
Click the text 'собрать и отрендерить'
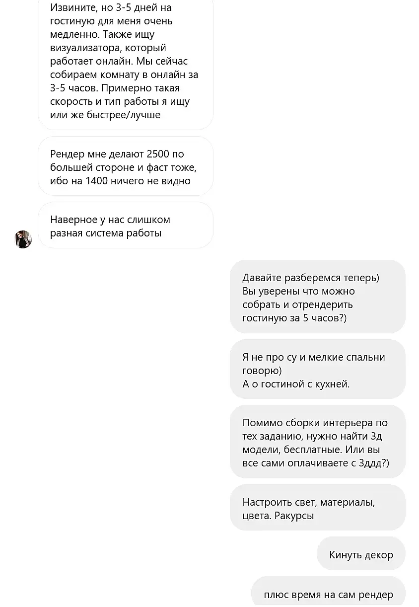(297, 304)
